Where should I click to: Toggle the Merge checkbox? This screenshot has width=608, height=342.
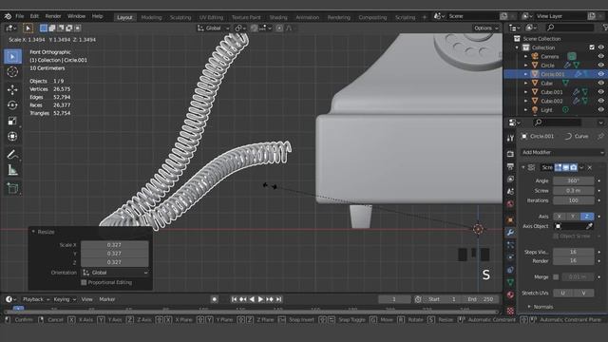(x=556, y=276)
